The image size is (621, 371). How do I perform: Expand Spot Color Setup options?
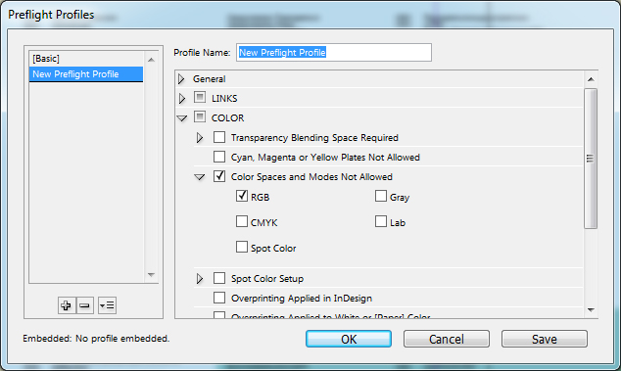[200, 279]
